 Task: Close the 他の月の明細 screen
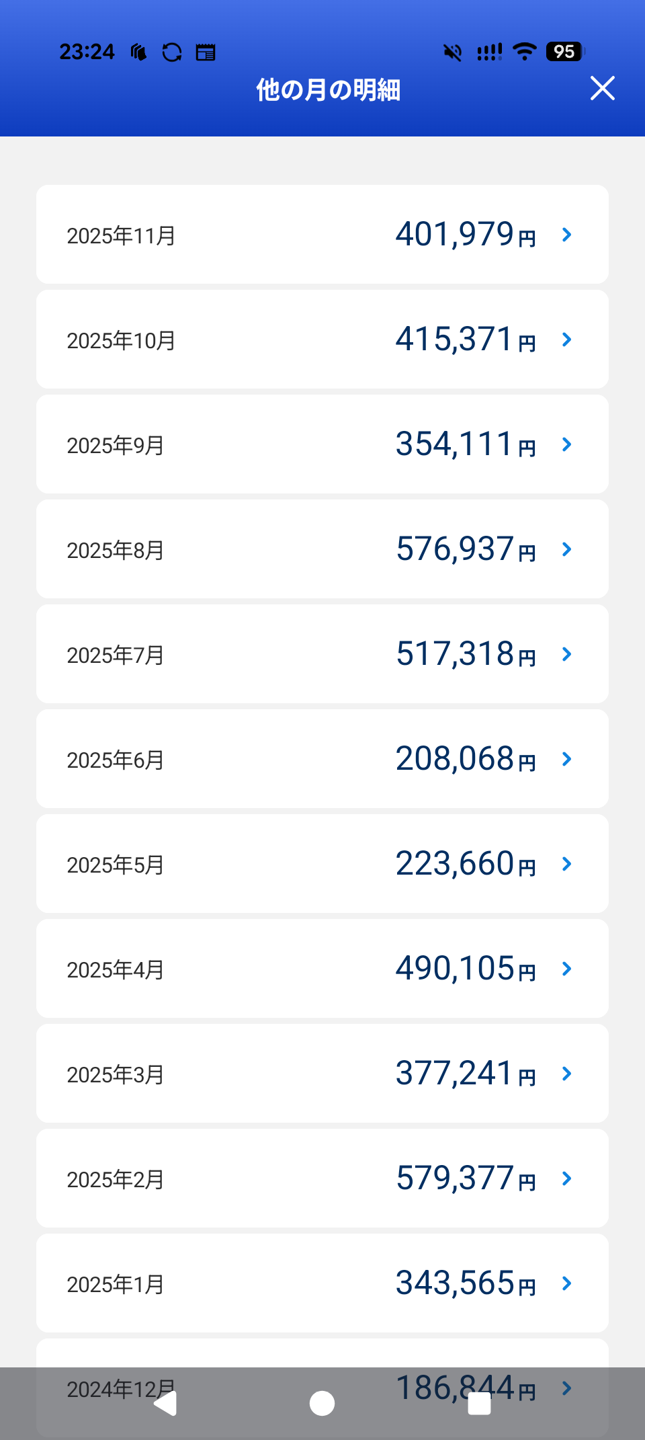[602, 88]
